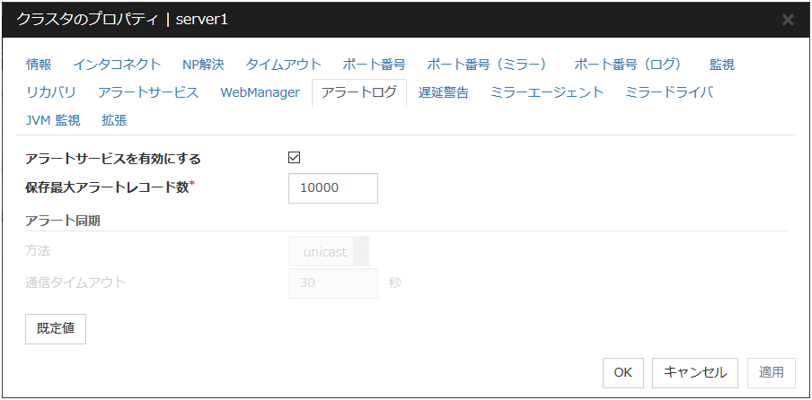
Task: Switch to ポート番号（ミラー） tab
Action: pyautogui.click(x=487, y=65)
